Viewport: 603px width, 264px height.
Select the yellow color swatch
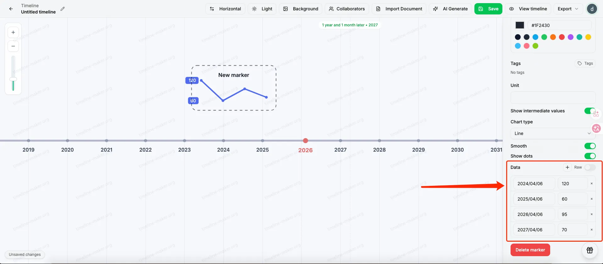point(588,37)
